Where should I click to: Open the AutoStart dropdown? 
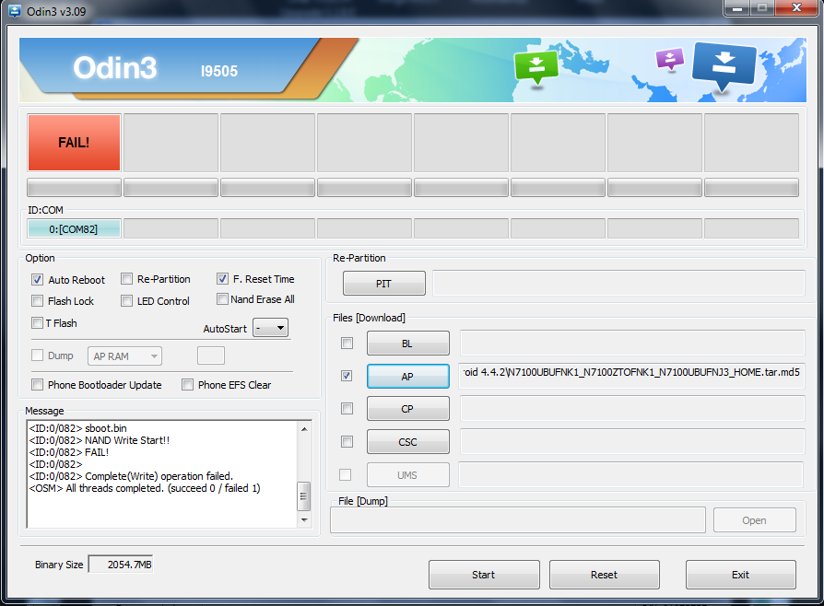[271, 328]
